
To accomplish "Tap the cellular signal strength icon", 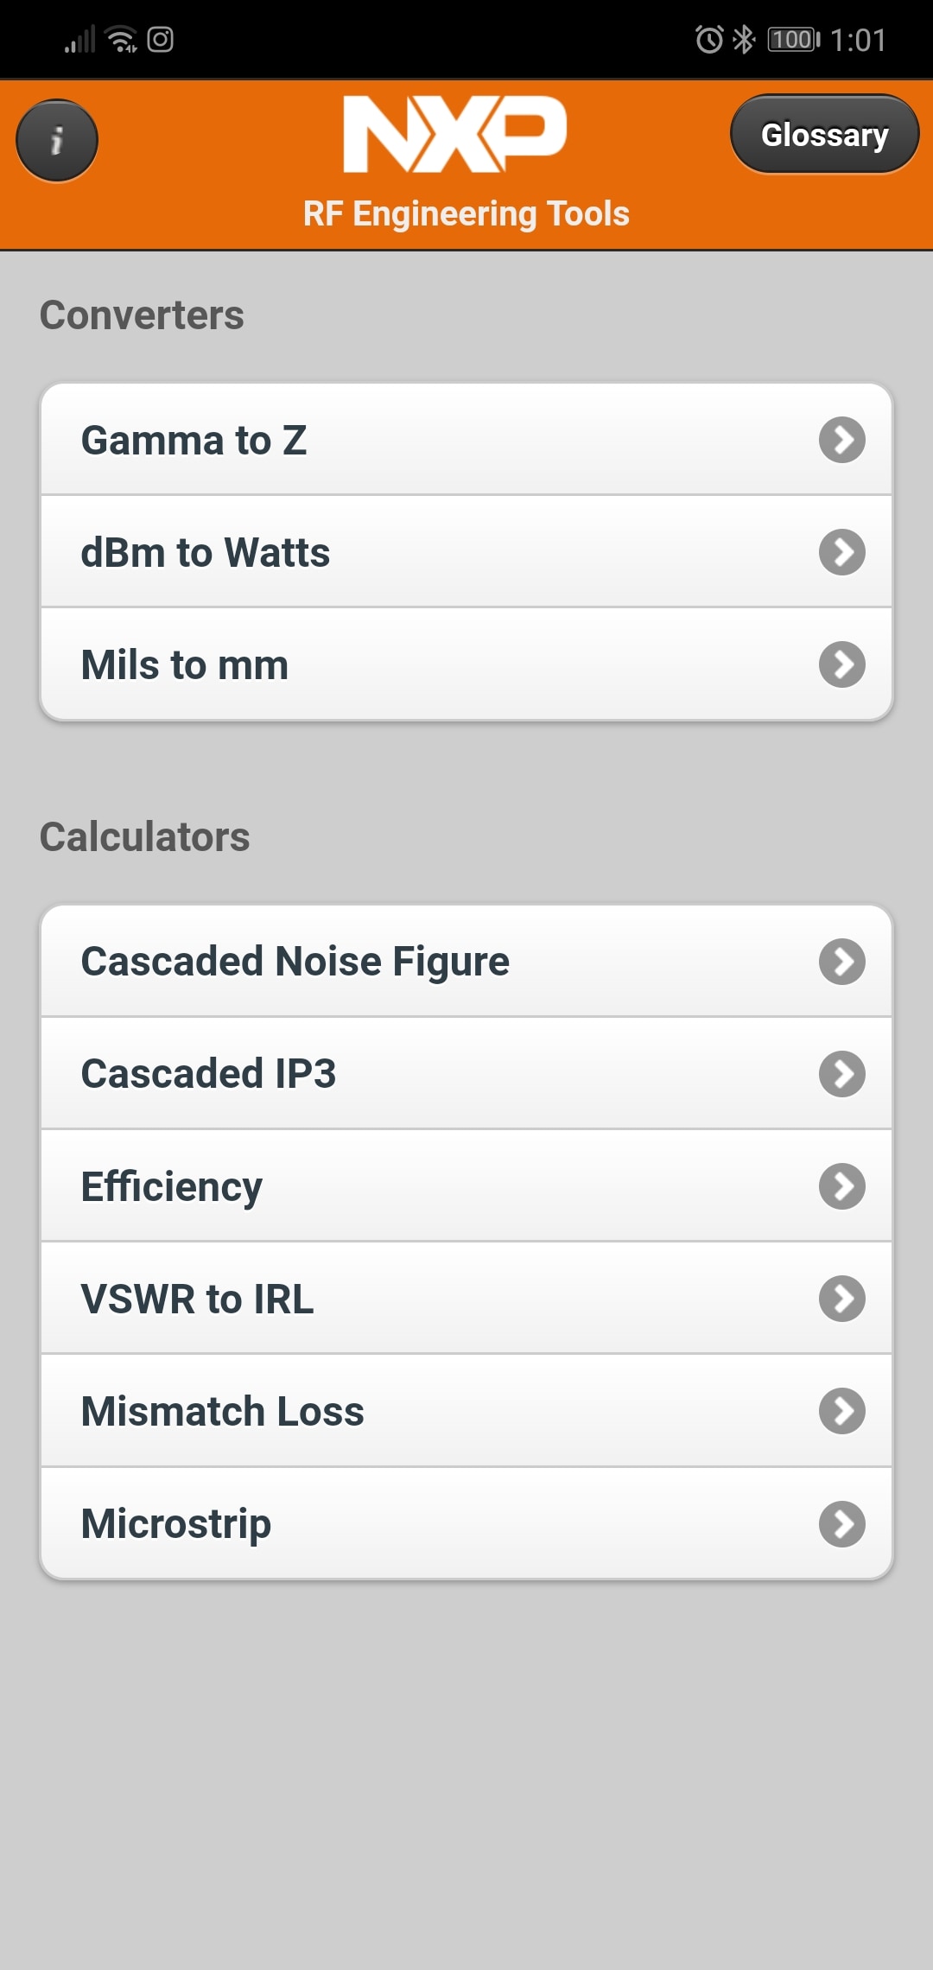I will (x=79, y=40).
